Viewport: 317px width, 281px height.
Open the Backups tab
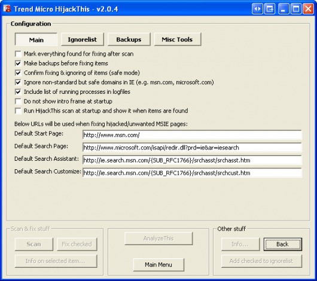[x=129, y=39]
